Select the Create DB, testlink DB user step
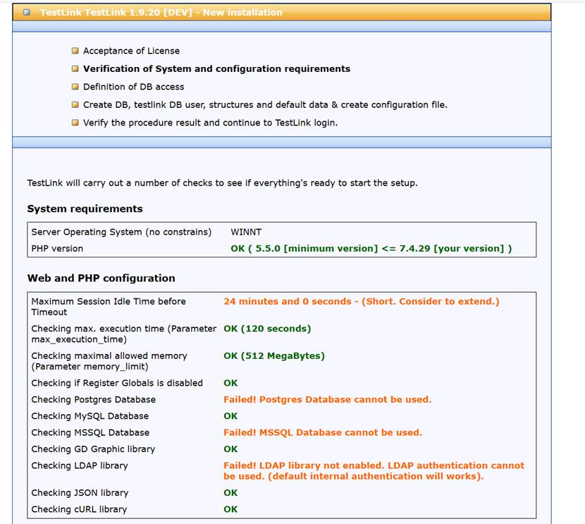 point(265,104)
